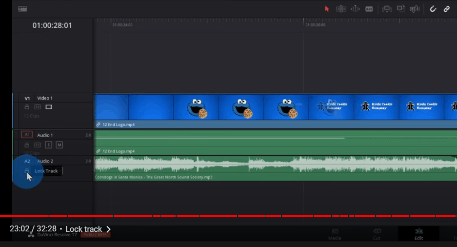457x247 pixels.
Task: Click the Video 1 track name
Action: point(44,98)
